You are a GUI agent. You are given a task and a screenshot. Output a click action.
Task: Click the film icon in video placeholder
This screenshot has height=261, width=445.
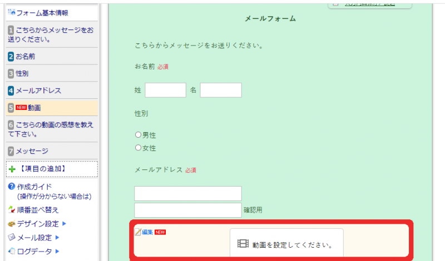pos(243,244)
